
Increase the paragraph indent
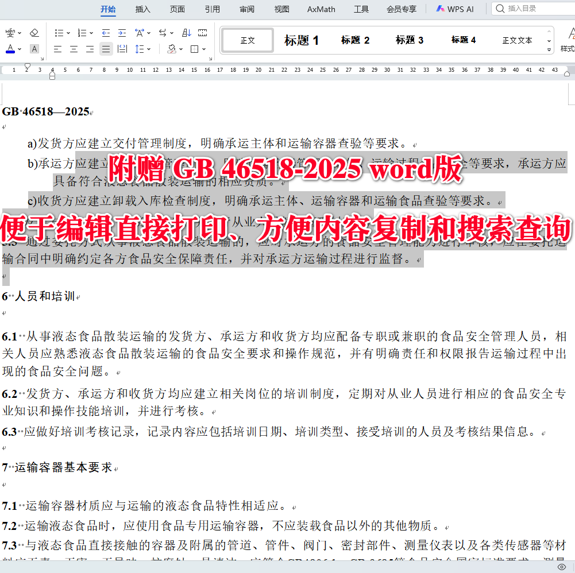122,33
